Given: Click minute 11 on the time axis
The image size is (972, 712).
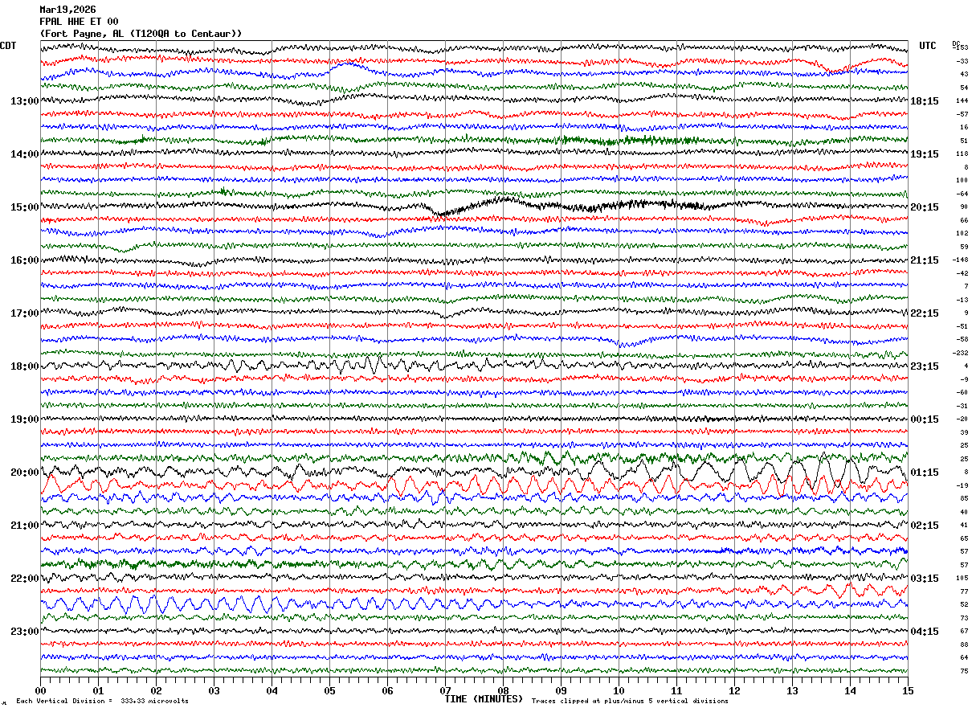Looking at the screenshot, I should 676,690.
